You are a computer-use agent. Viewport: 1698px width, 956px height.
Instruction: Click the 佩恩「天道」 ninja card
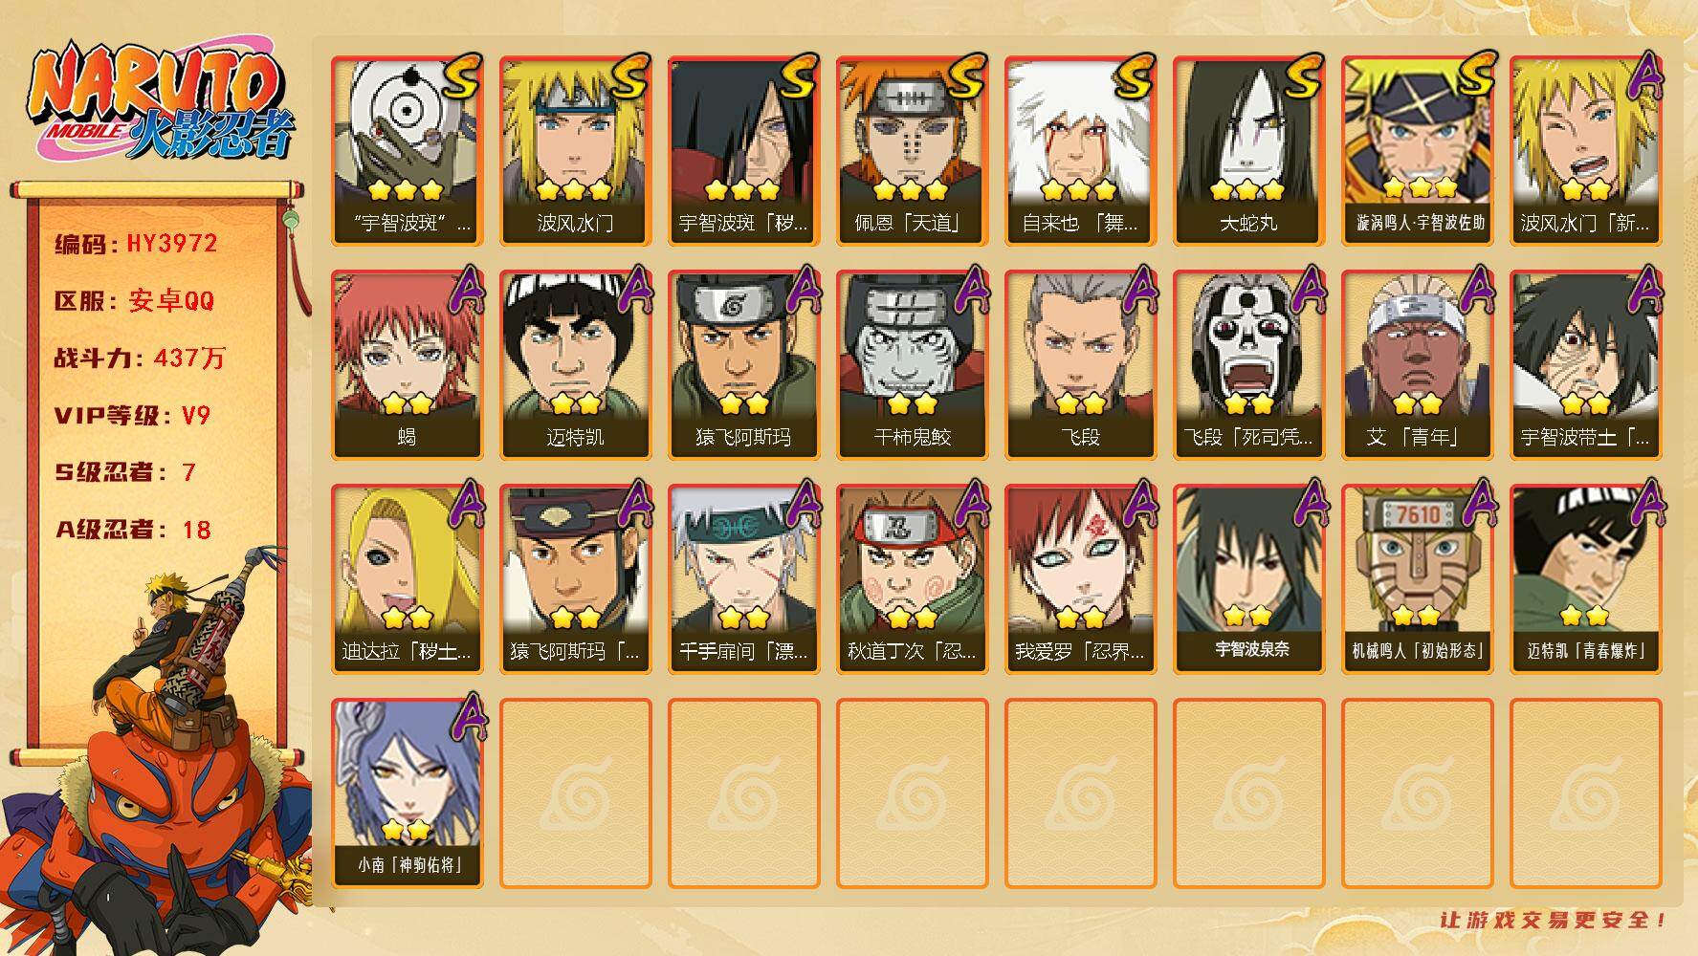(x=912, y=151)
